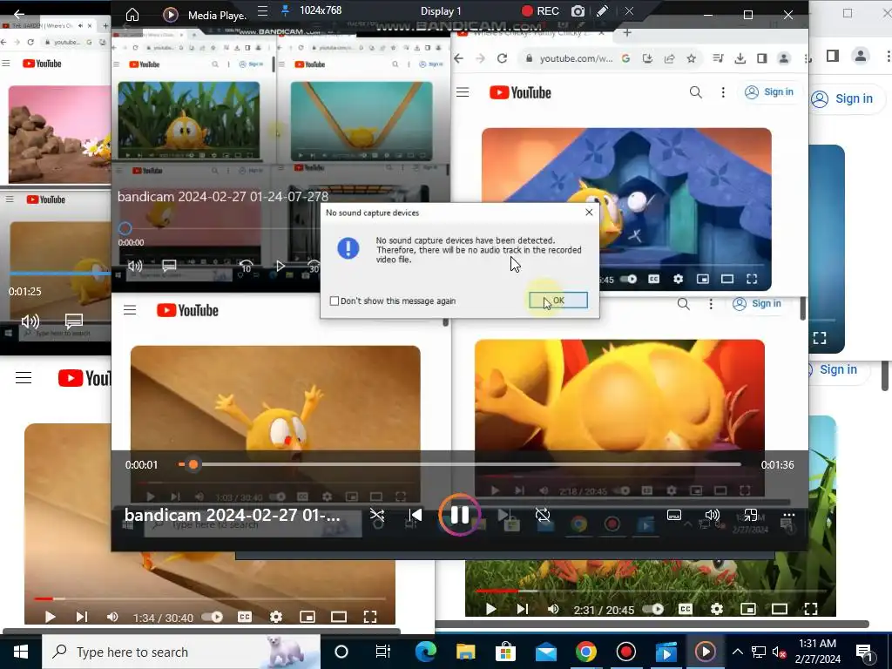Toggle shuffle in Media Player controls
The image size is (892, 669).
377,516
